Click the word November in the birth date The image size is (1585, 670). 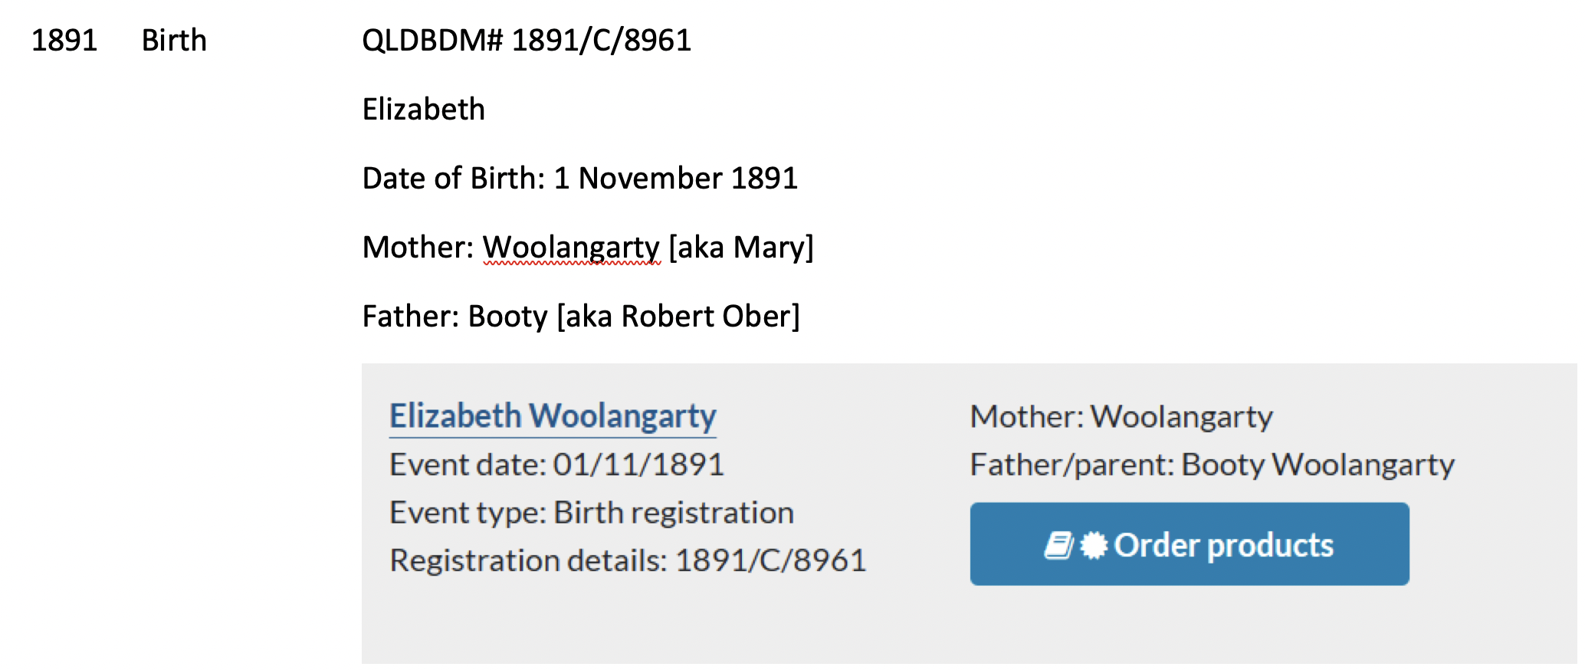pos(650,178)
